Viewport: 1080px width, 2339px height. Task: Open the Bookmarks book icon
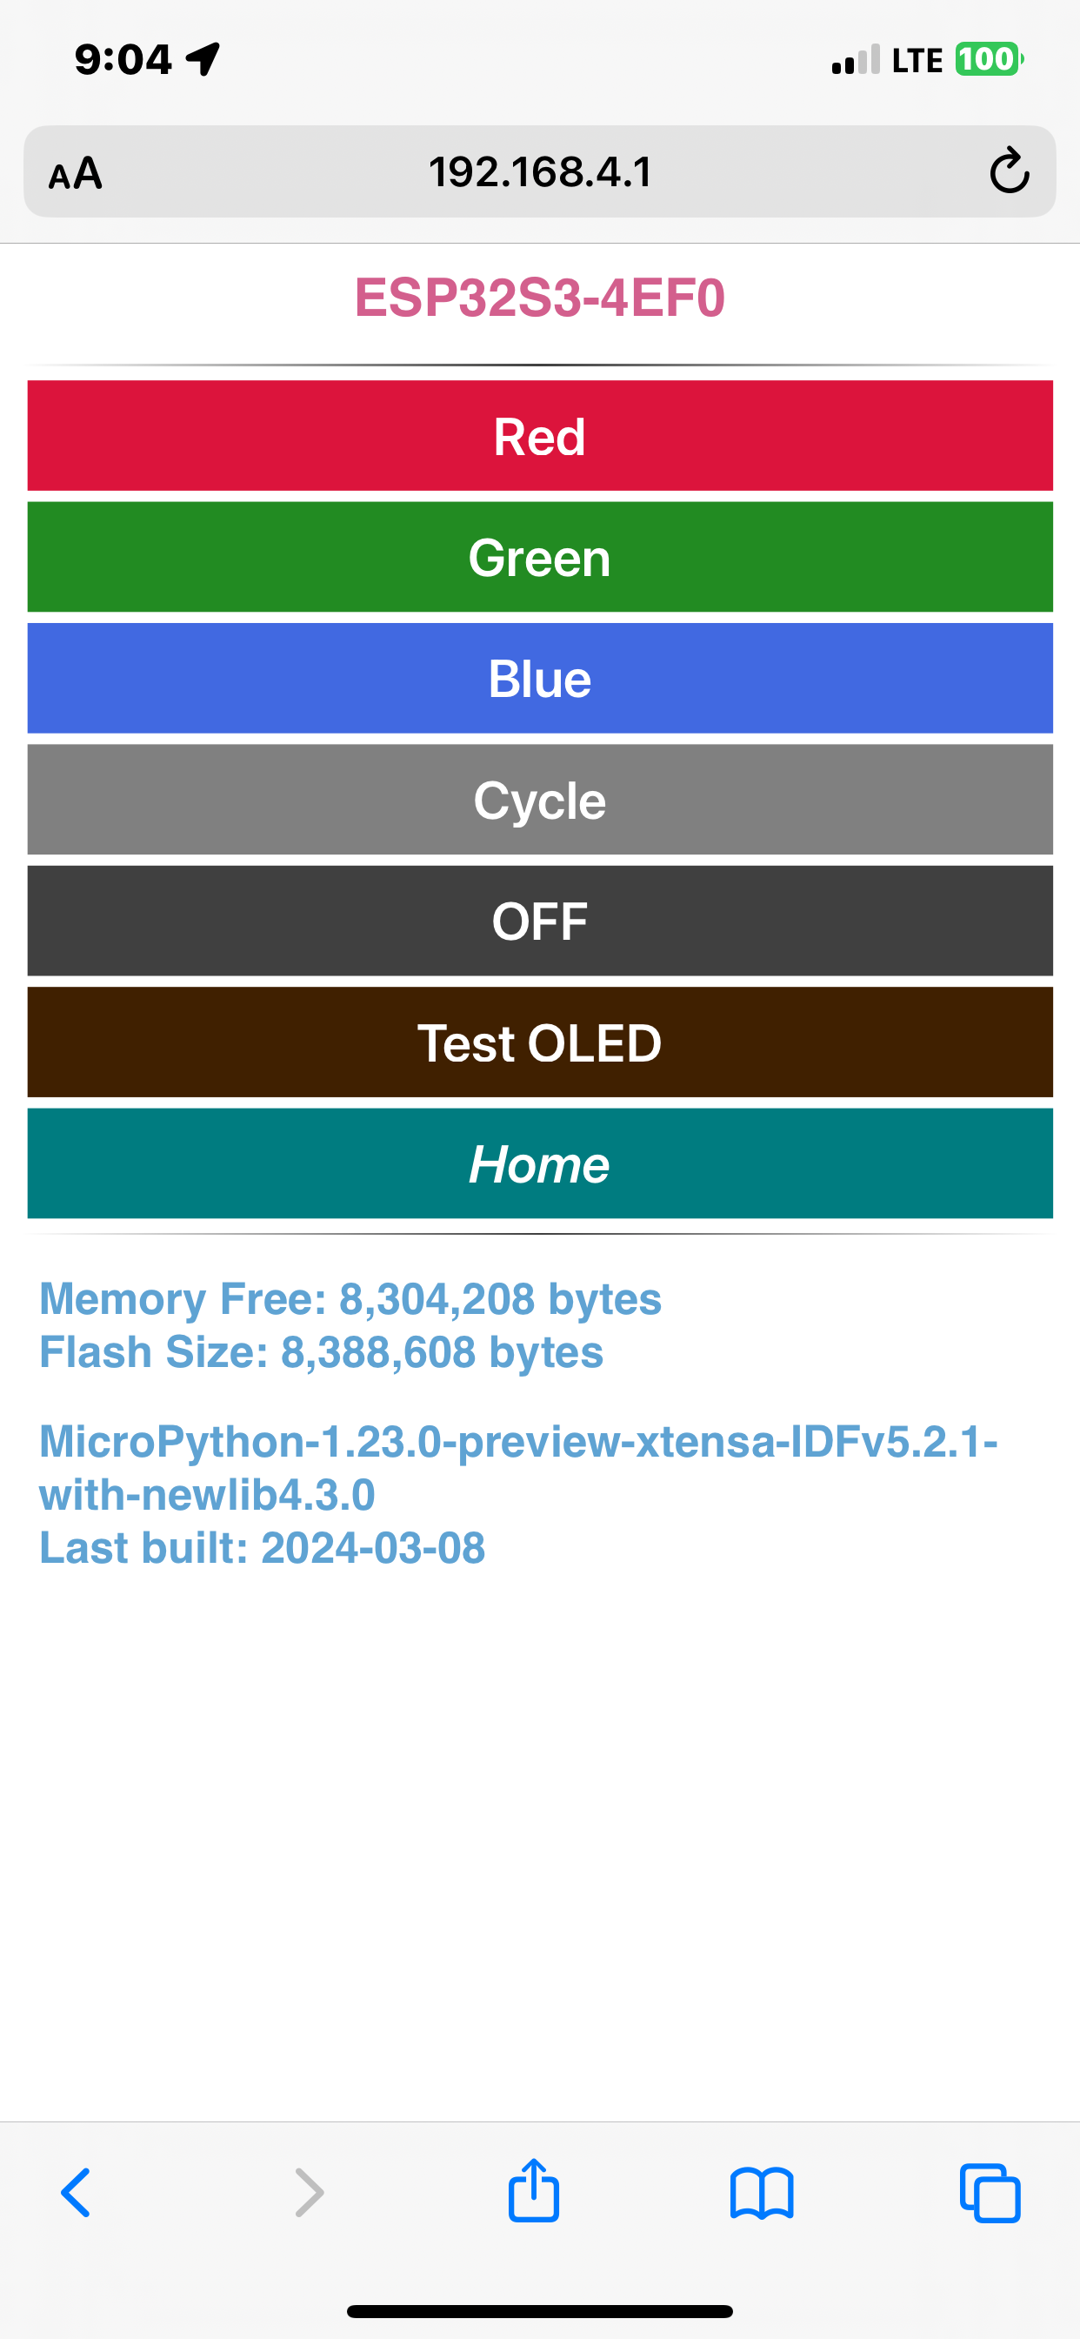tap(762, 2194)
